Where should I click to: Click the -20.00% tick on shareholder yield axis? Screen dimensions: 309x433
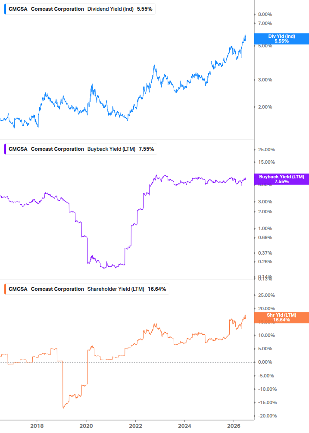pos(267,416)
